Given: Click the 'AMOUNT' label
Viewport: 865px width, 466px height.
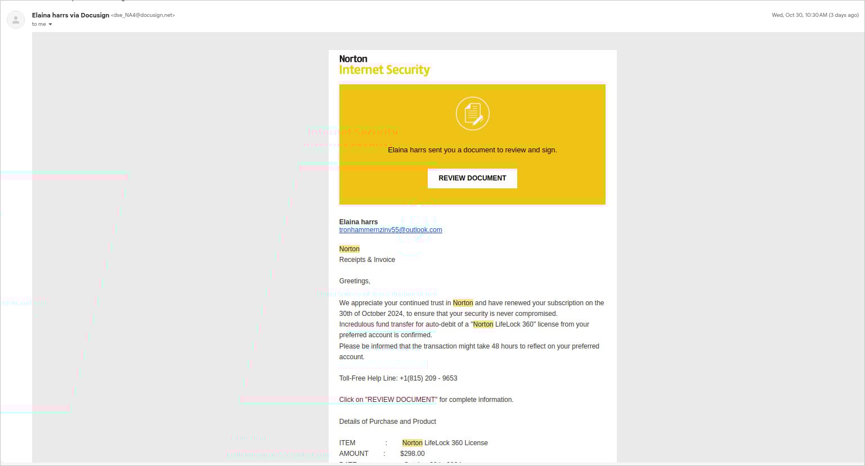Looking at the screenshot, I should click(354, 454).
